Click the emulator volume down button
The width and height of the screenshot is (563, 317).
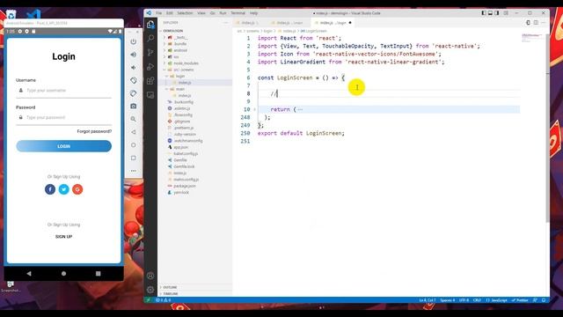[x=133, y=67]
